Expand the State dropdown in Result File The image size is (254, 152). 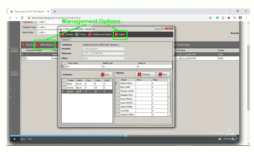[103, 58]
